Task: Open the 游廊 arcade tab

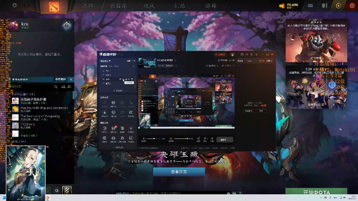Action: [210, 6]
